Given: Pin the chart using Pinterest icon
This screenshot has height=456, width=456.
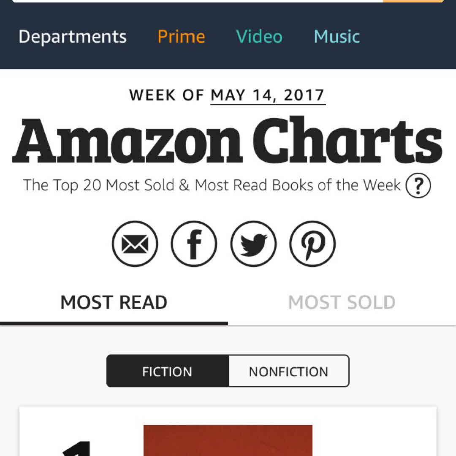Looking at the screenshot, I should coord(312,244).
